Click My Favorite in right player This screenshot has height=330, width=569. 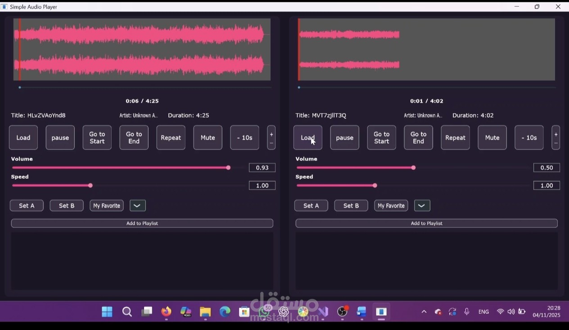pyautogui.click(x=391, y=206)
